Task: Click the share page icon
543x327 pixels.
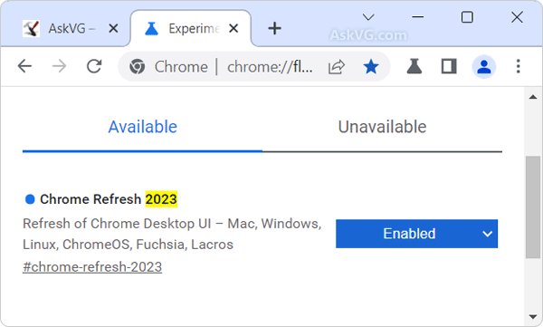Action: tap(337, 67)
